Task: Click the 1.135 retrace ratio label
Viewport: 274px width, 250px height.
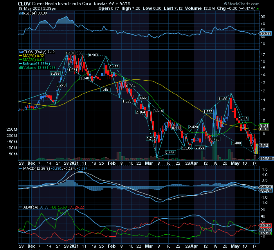Action: click(x=186, y=148)
